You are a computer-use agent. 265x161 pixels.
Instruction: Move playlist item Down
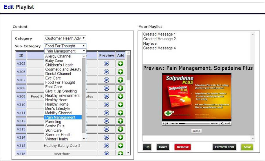point(163,147)
